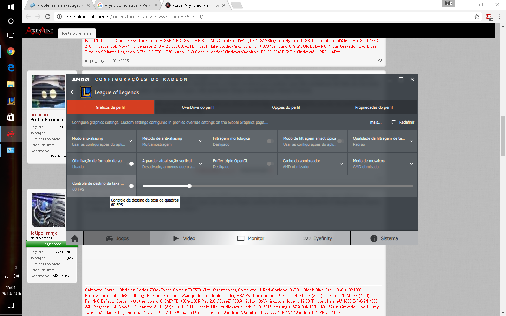Open Adblock extension icon

489,17
